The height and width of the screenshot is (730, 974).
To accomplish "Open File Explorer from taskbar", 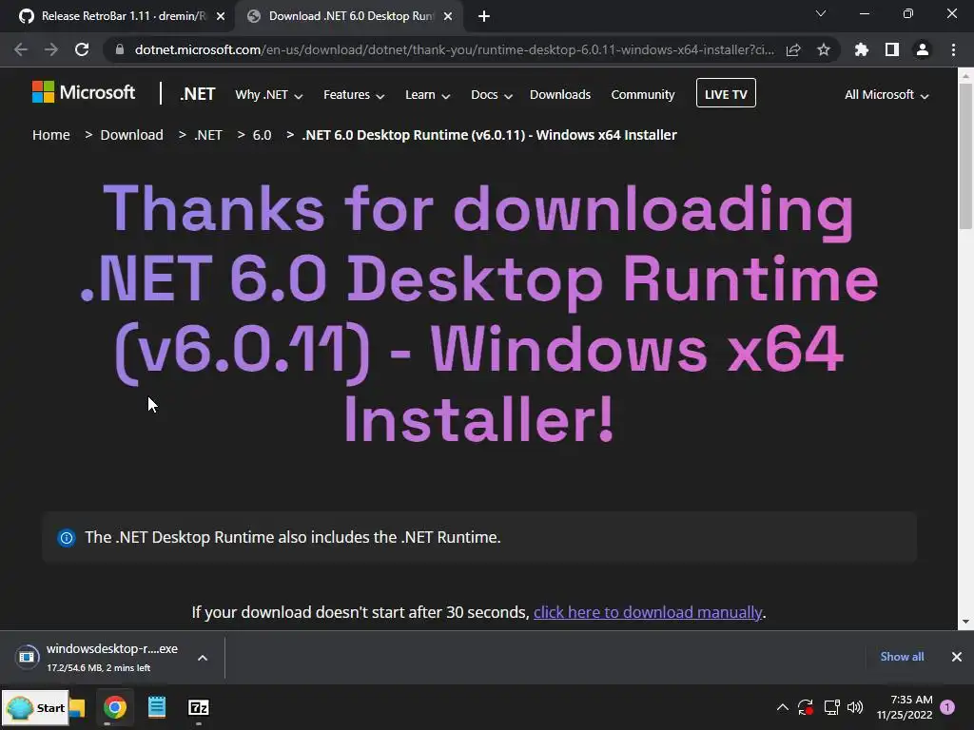I will pyautogui.click(x=78, y=707).
